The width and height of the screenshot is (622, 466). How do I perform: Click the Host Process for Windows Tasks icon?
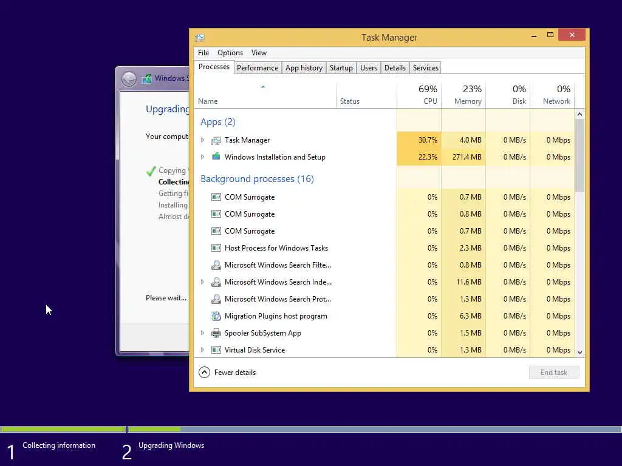(x=216, y=248)
